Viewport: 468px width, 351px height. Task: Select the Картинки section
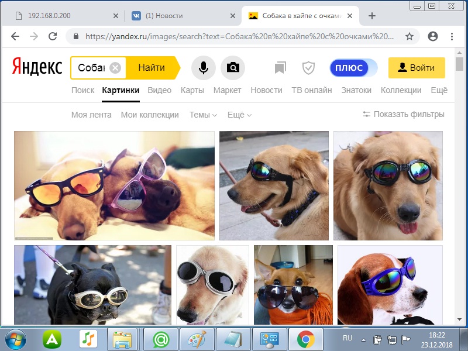121,90
